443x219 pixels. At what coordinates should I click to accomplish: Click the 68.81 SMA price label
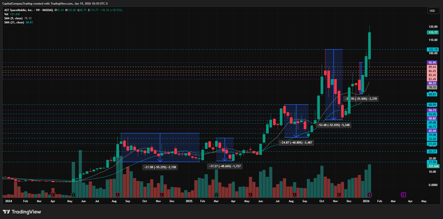click(432, 94)
